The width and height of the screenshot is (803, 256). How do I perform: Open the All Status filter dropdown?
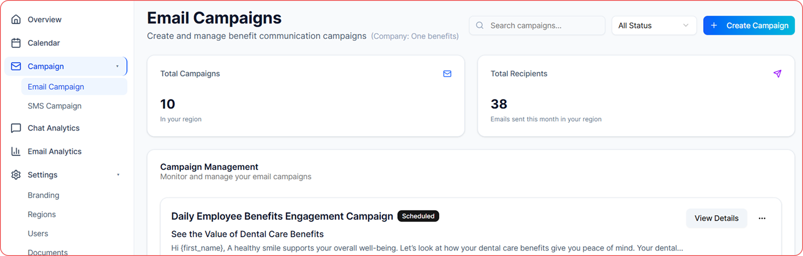(654, 26)
